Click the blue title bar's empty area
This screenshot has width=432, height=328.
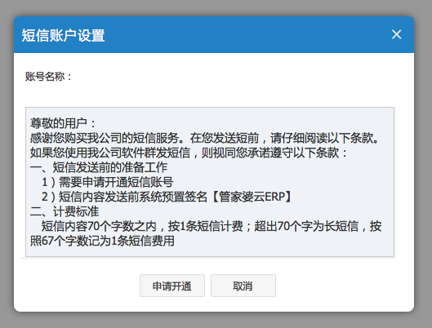pyautogui.click(x=248, y=34)
